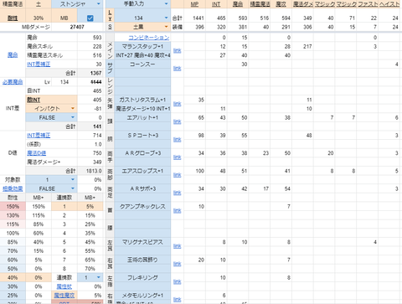Select the underlined 敵INT cell

(x=51, y=100)
